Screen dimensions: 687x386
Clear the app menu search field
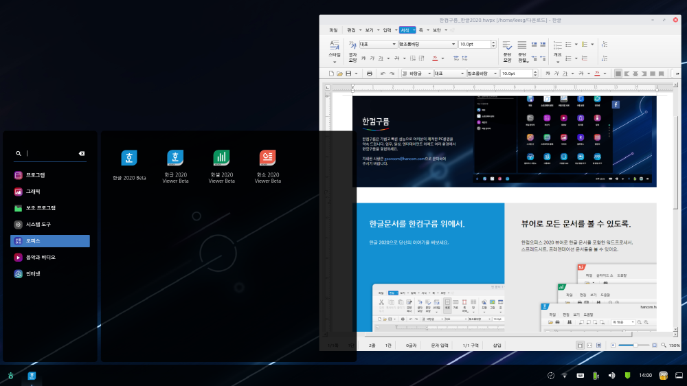[82, 154]
